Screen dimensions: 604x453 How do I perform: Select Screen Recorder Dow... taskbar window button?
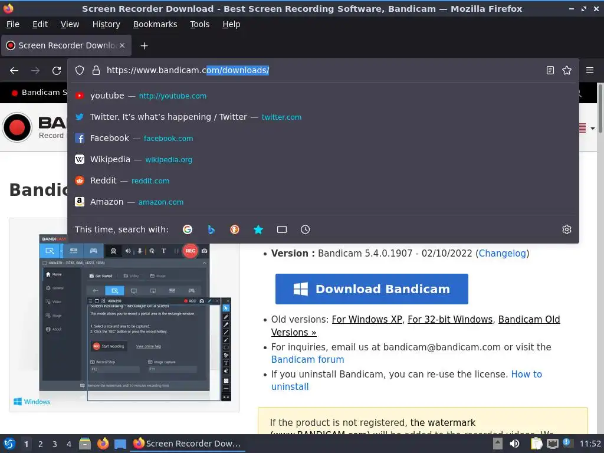click(188, 444)
